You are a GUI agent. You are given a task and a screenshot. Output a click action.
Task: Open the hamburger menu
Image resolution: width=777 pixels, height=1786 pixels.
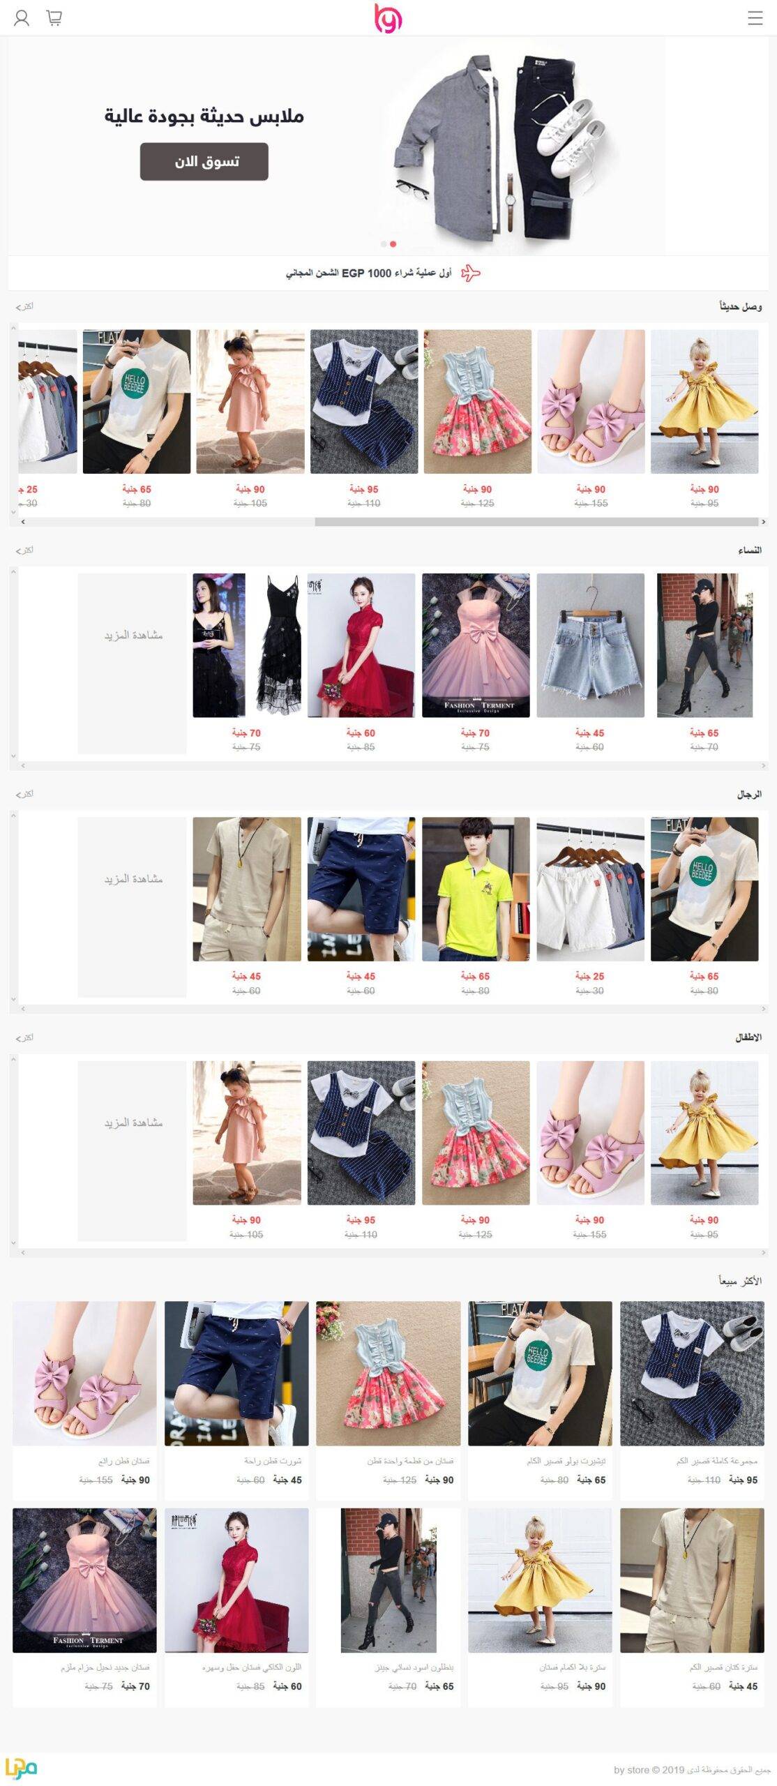pos(755,18)
